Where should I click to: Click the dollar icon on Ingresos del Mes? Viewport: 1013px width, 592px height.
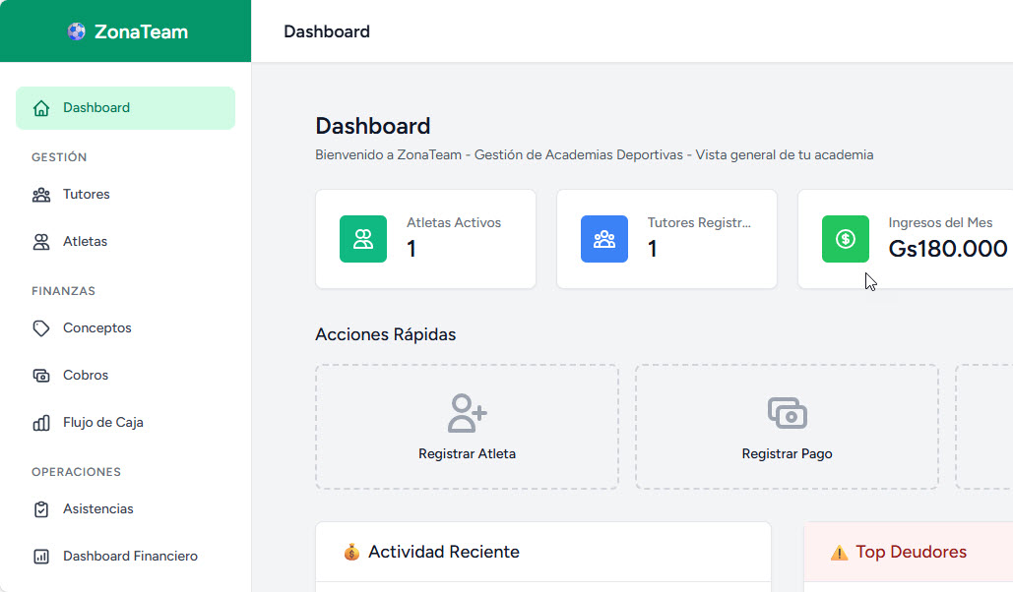[x=846, y=239]
